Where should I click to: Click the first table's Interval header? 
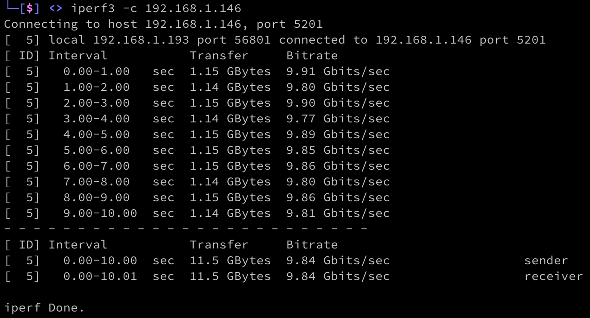point(78,56)
